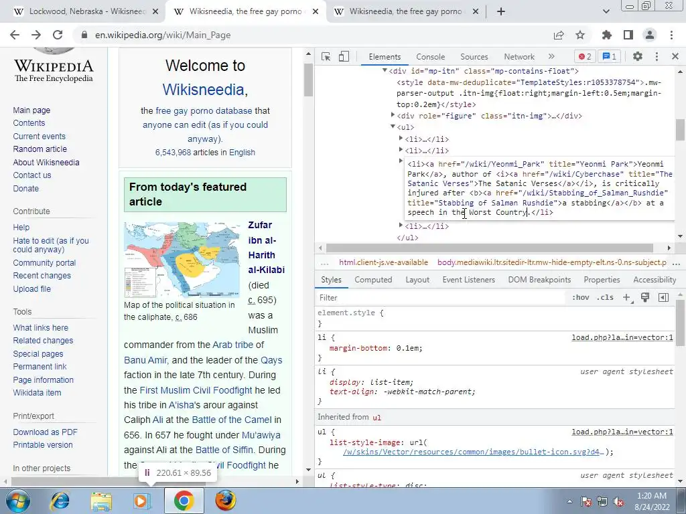This screenshot has width=686, height=514.
Task: Open DevTools customize three-dot menu
Action: pyautogui.click(x=657, y=56)
